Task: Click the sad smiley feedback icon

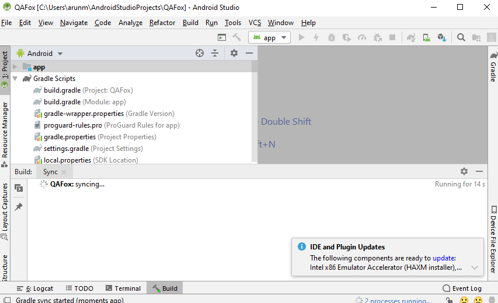Action: tap(478, 300)
